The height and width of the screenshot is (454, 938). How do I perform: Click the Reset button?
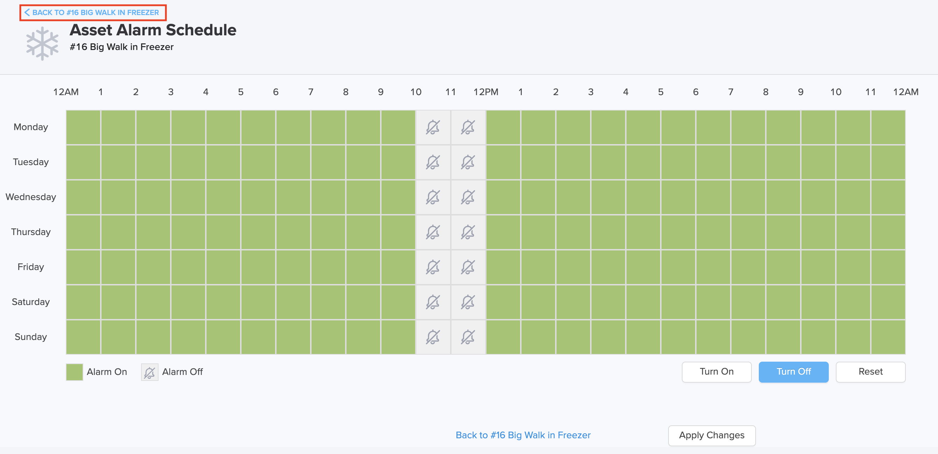870,372
